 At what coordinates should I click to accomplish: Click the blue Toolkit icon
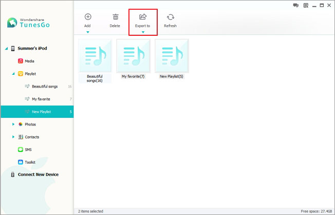point(21,162)
